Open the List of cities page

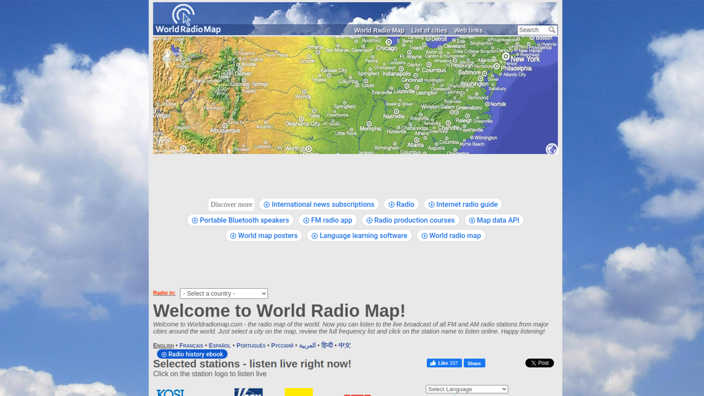429,30
